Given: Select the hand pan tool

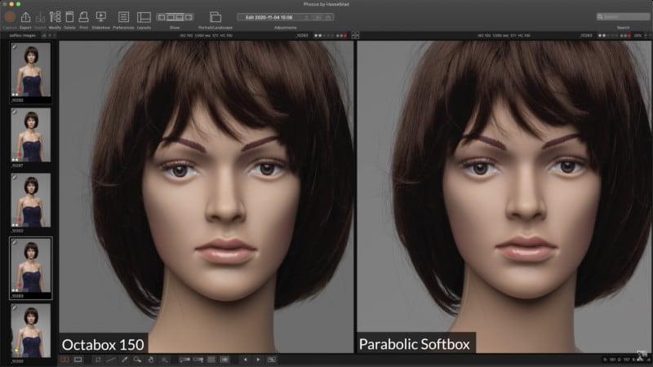Looking at the screenshot, I should pyautogui.click(x=152, y=359).
